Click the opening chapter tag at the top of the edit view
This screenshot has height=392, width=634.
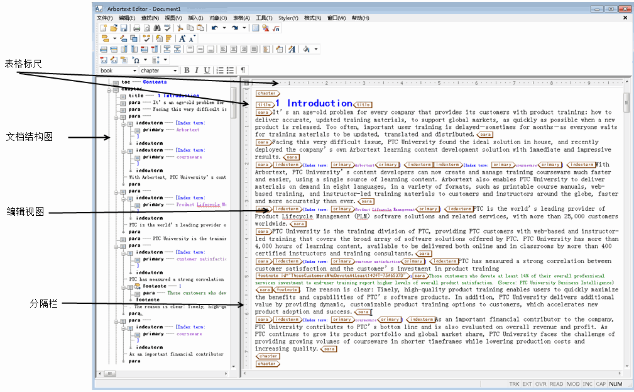[267, 93]
